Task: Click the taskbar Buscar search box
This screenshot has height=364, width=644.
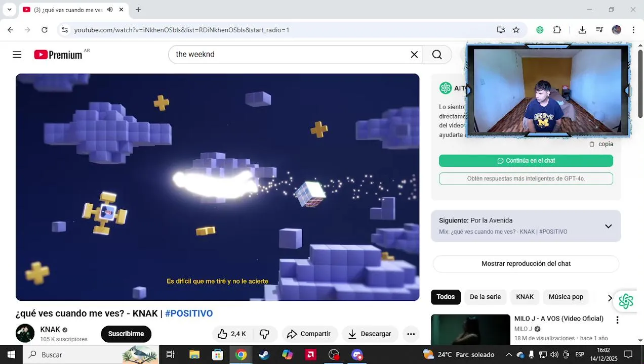Action: point(91,354)
